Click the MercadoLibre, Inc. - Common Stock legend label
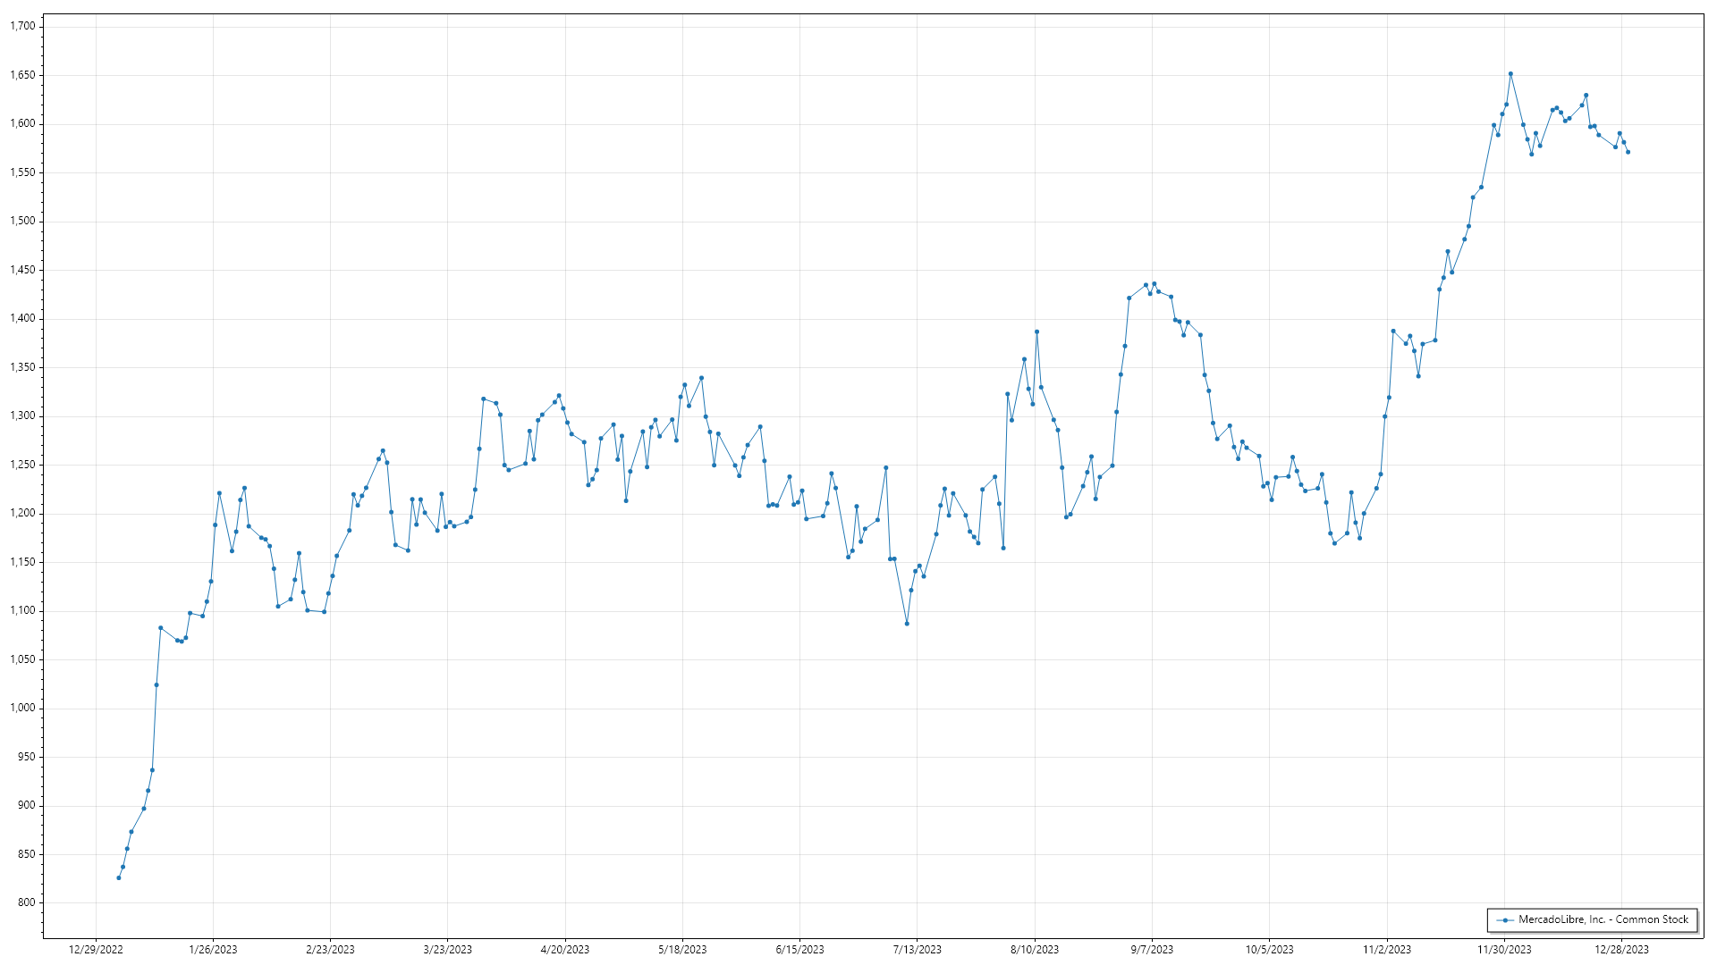The width and height of the screenshot is (1717, 965). tap(1603, 919)
